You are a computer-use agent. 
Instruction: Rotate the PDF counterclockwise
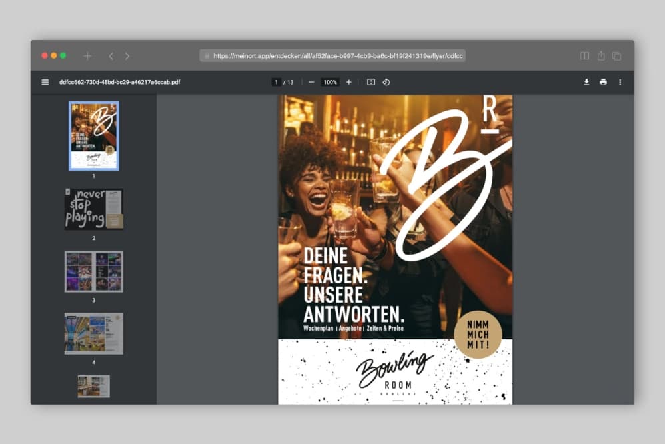pyautogui.click(x=386, y=82)
